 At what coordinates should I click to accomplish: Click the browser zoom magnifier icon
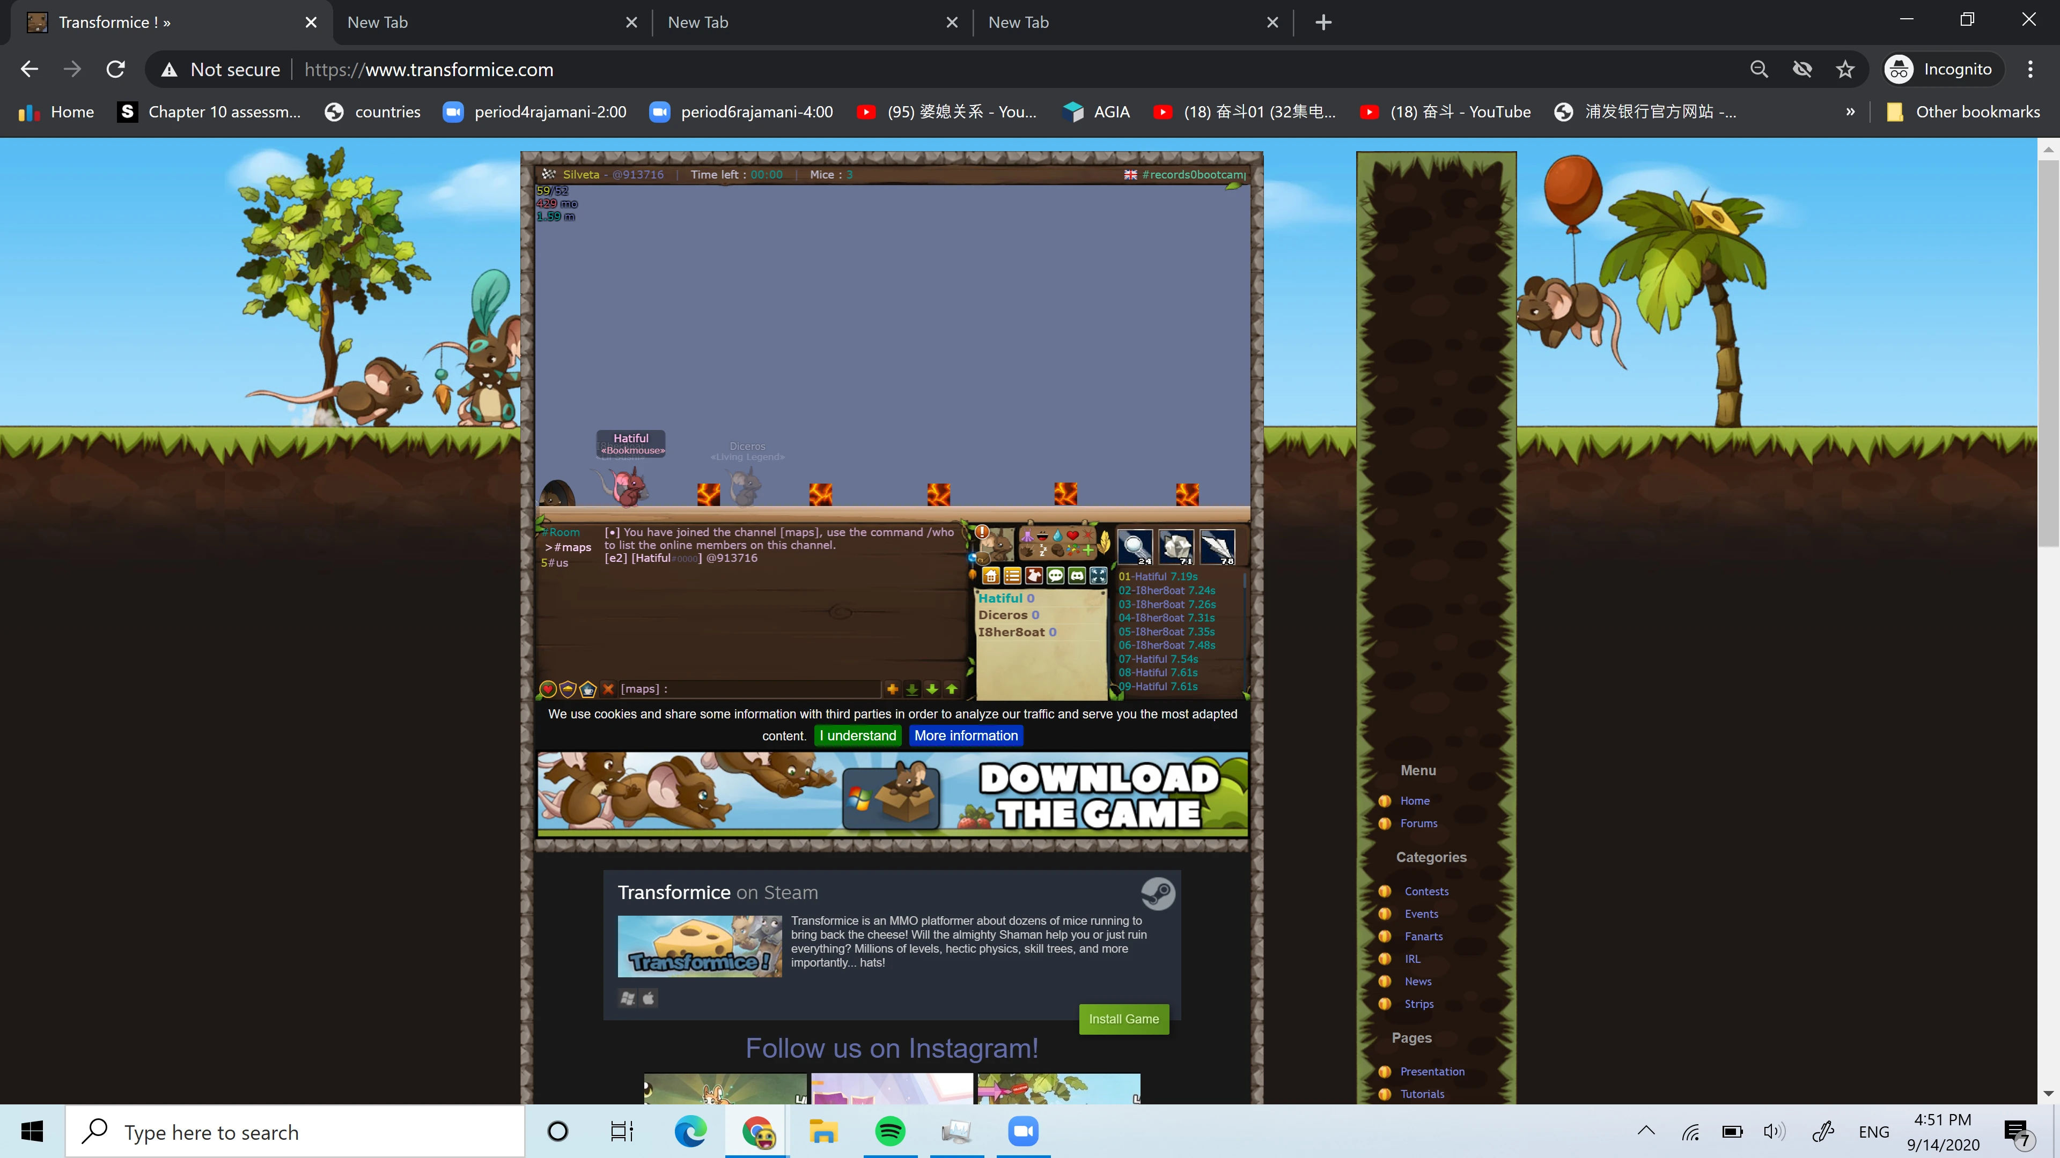[1759, 70]
